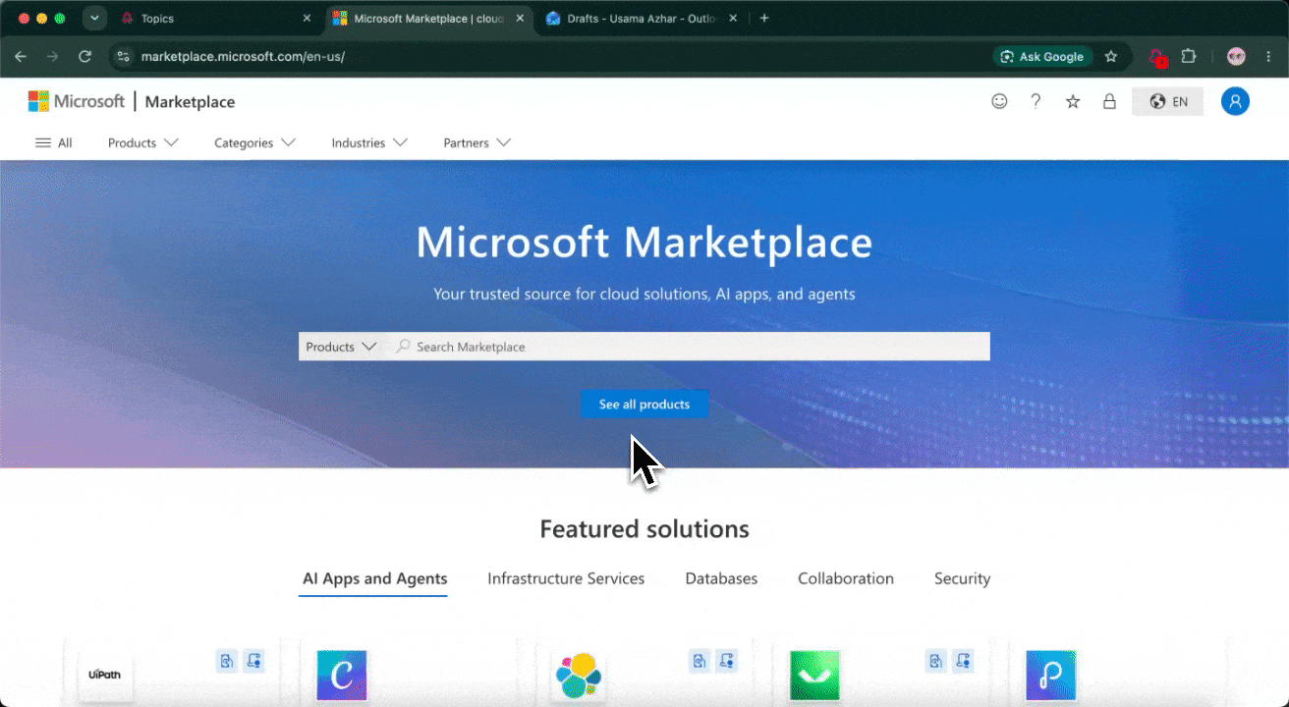Expand the Industries menu
The height and width of the screenshot is (707, 1289).
coord(369,142)
